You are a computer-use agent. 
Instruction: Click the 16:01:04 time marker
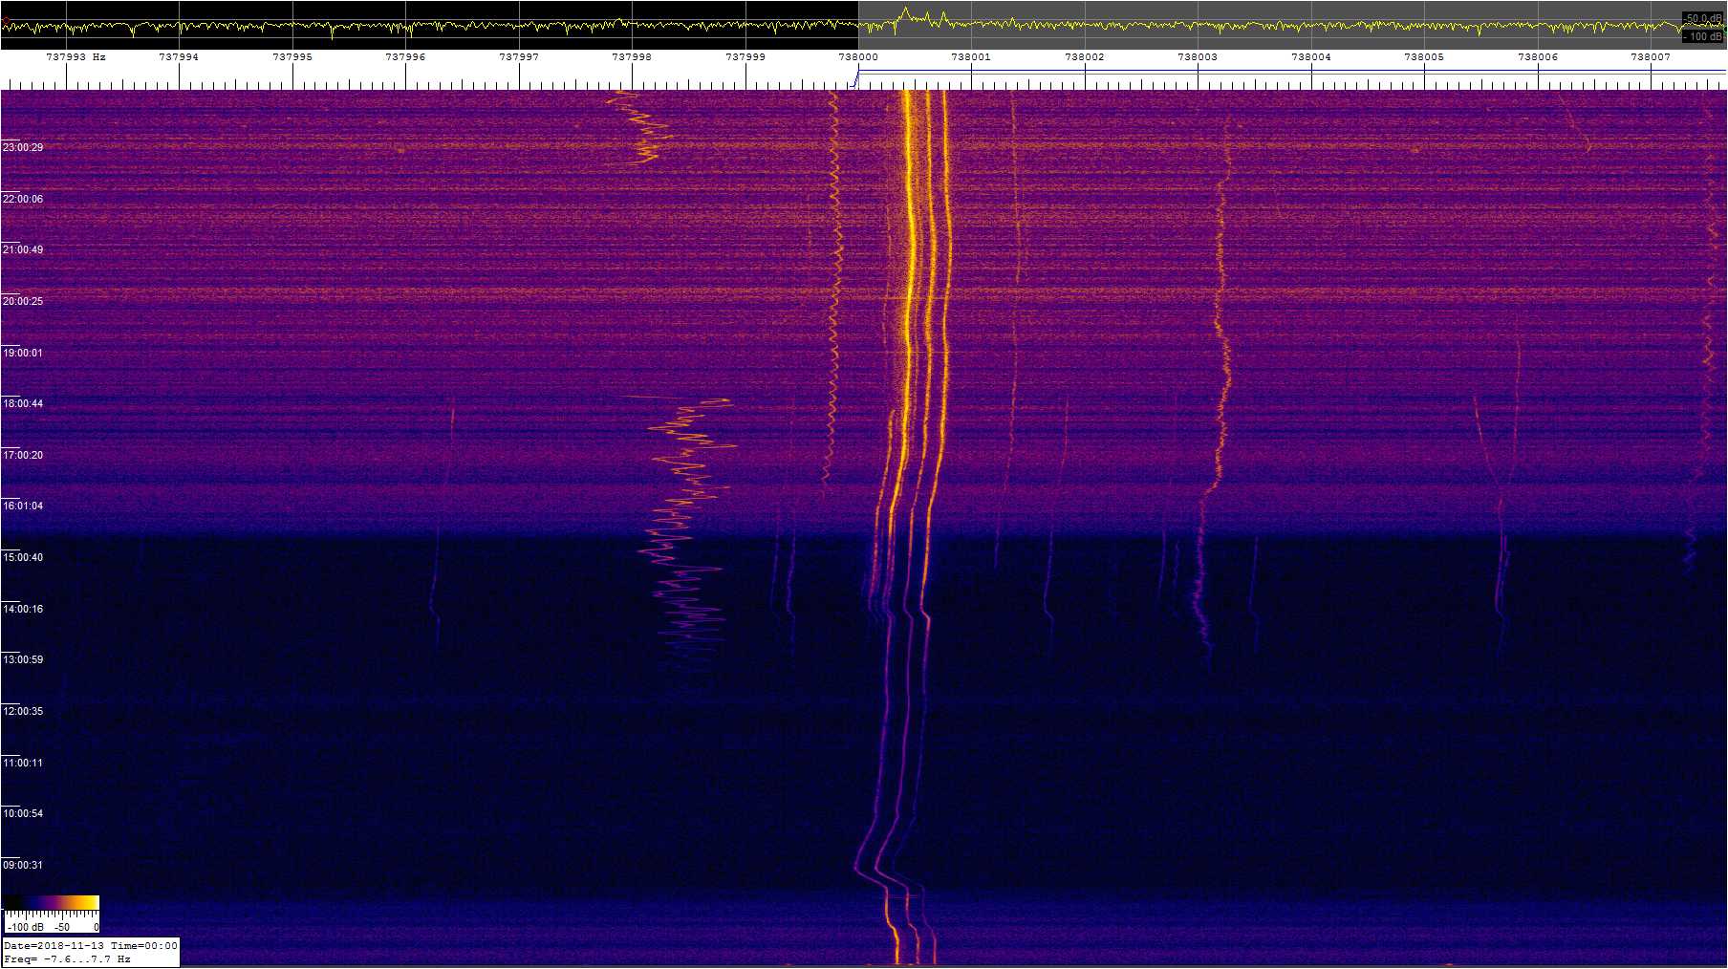(x=23, y=506)
